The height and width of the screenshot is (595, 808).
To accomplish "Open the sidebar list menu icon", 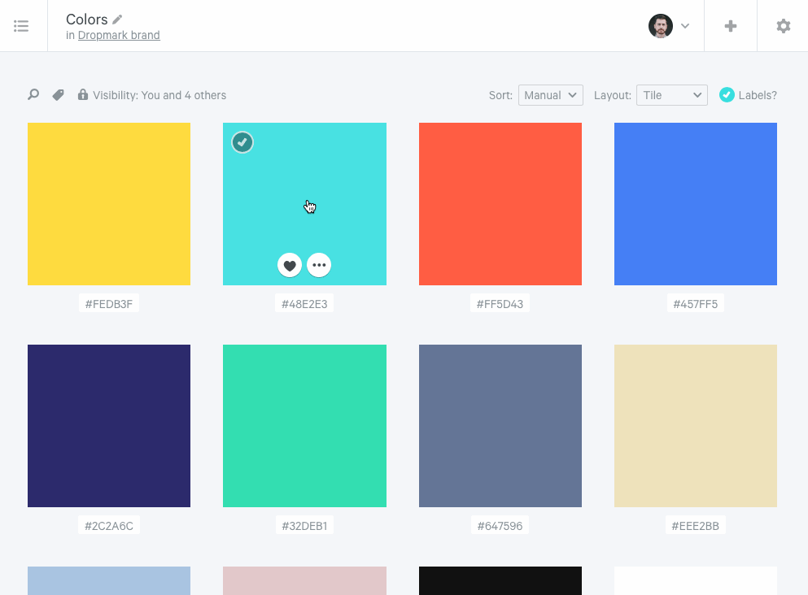I will coord(21,26).
